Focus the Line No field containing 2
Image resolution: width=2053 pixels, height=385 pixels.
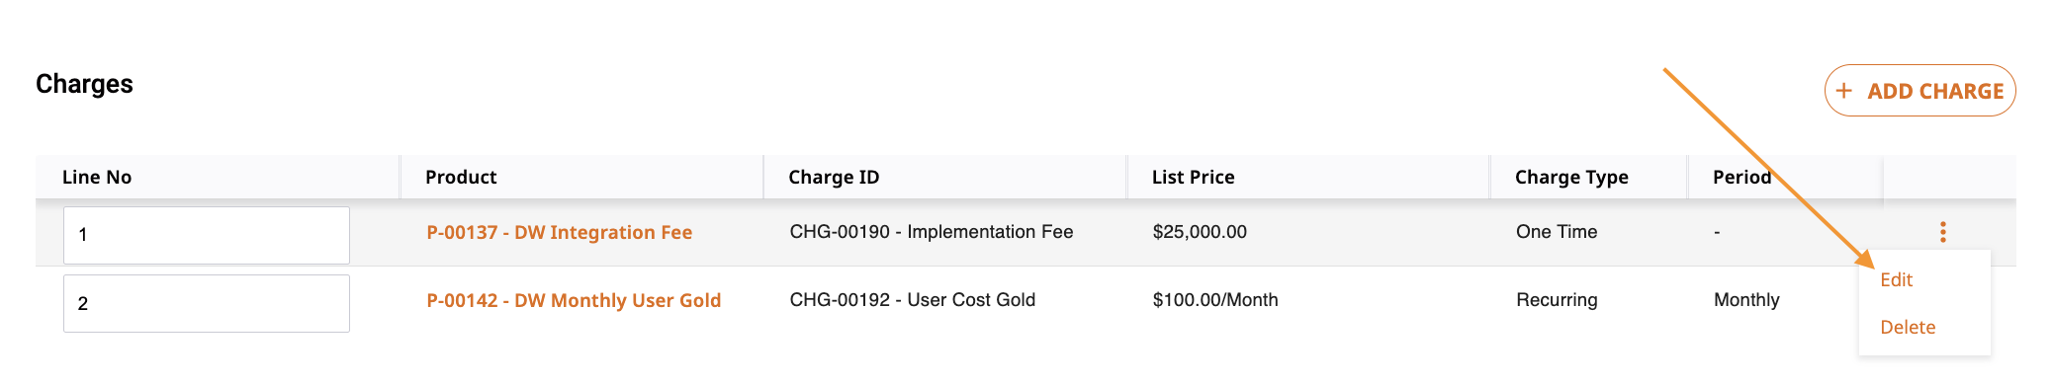coord(207,303)
